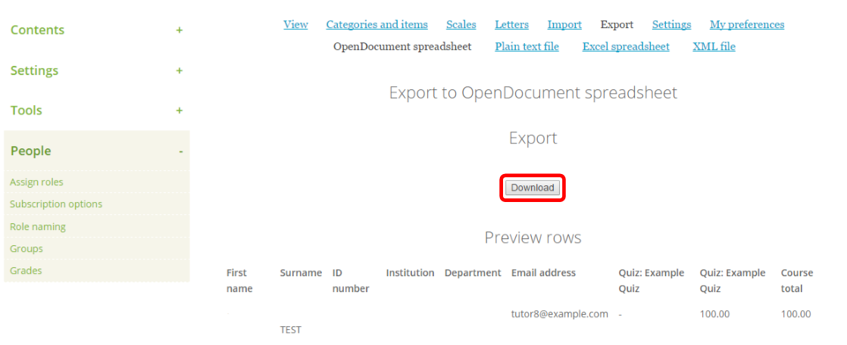The width and height of the screenshot is (847, 345).
Task: Click the tutor8@example.com email cell
Action: pyautogui.click(x=560, y=314)
